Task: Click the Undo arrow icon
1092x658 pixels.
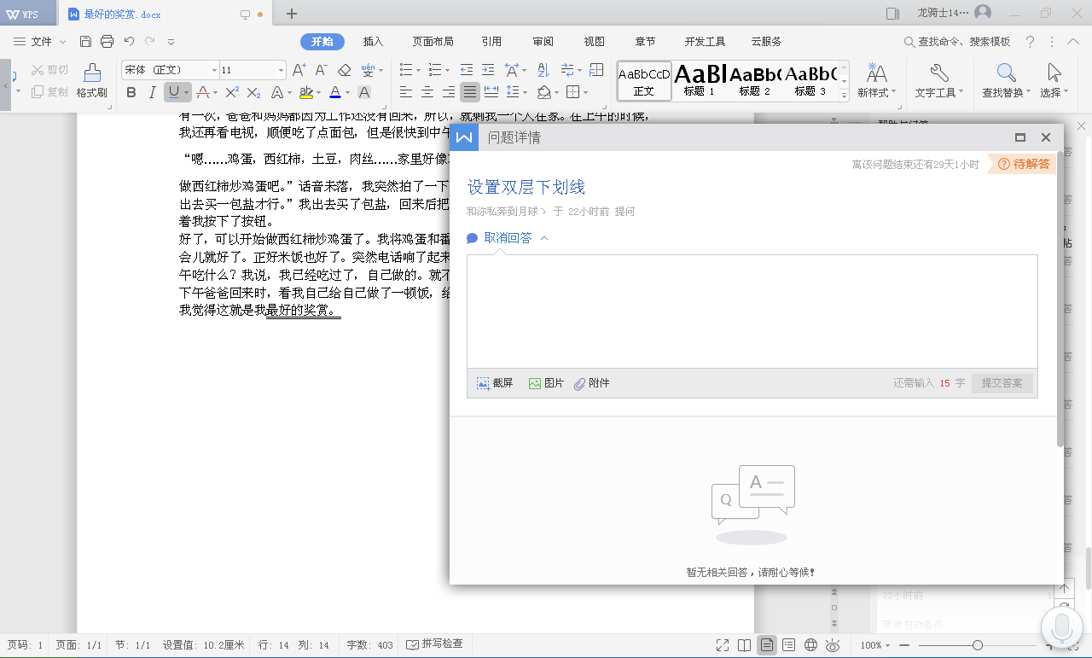Action: tap(129, 41)
